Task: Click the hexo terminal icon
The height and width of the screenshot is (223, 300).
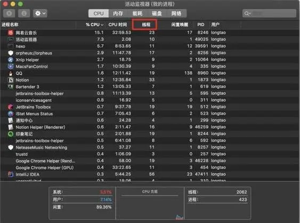Action: click(x=11, y=46)
